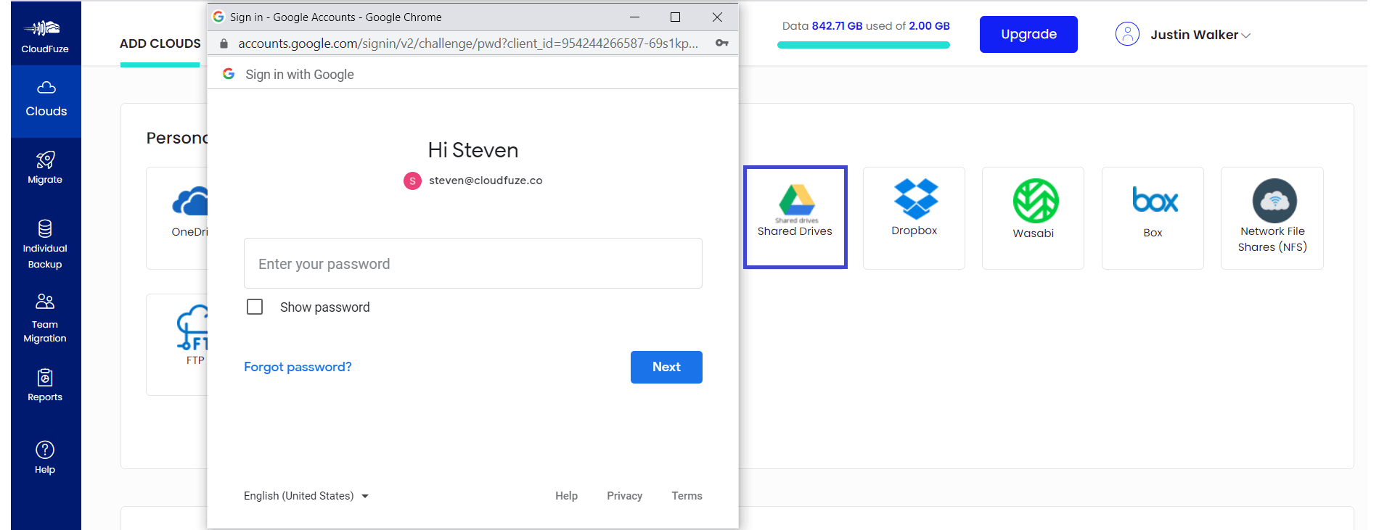Screen dimensions: 1379x530
Task: Click the Google logo beside Sign in with Google
Action: [229, 74]
